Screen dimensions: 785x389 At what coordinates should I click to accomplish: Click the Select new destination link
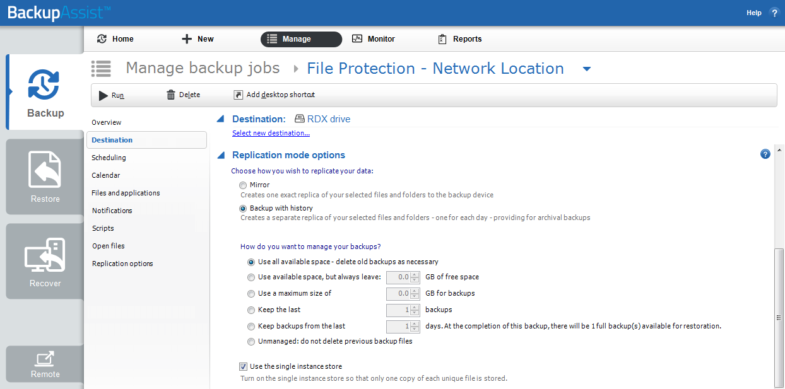tap(271, 133)
